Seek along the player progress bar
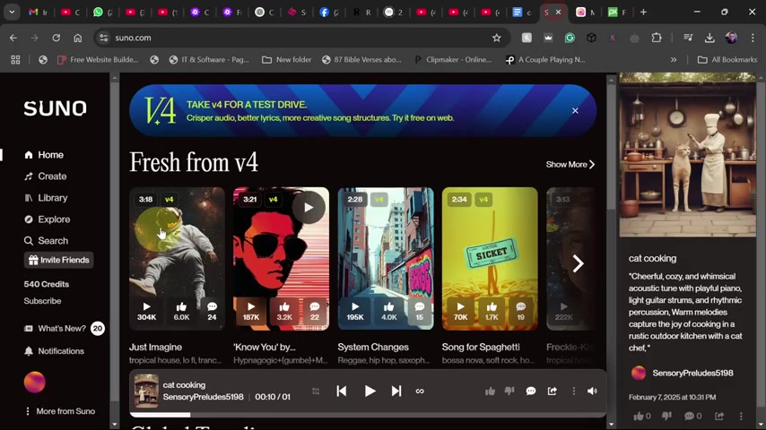The width and height of the screenshot is (766, 430). (368, 415)
